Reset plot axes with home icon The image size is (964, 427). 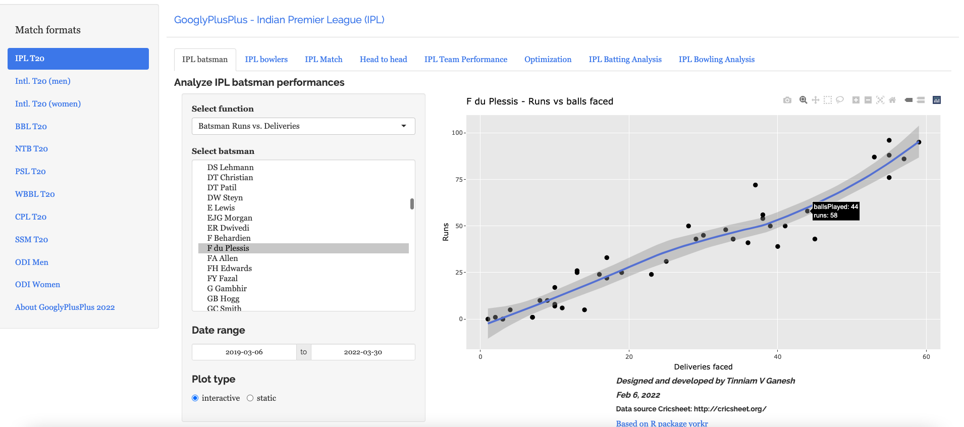[892, 100]
